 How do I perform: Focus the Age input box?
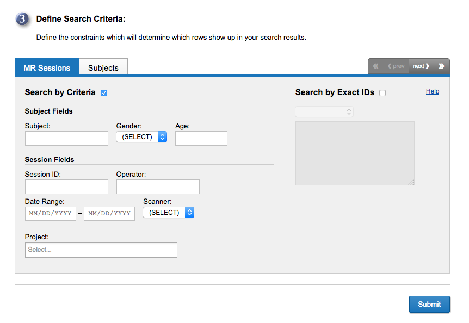201,138
